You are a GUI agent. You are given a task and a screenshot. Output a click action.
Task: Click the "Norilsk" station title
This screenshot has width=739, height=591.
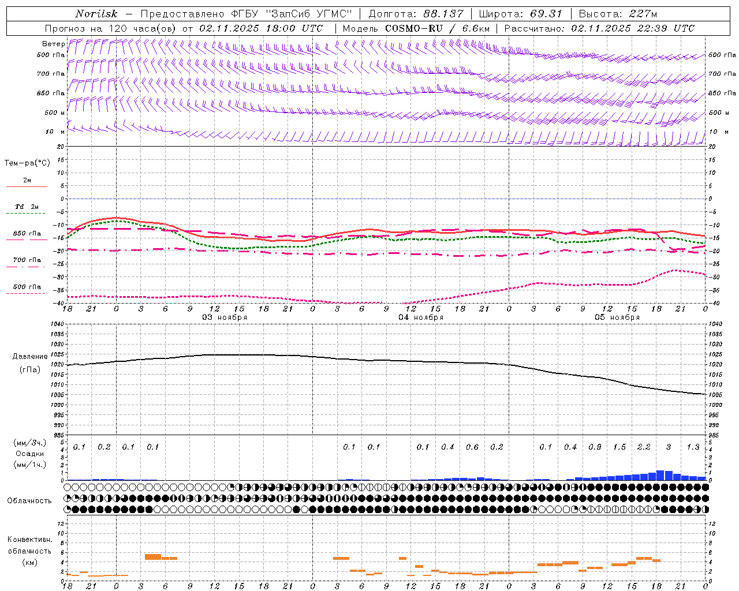point(96,14)
